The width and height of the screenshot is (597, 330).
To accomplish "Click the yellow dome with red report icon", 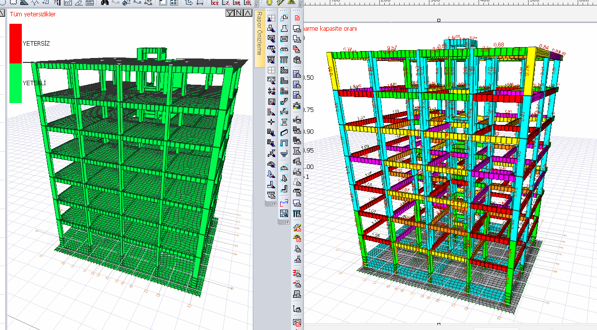I will pyautogui.click(x=297, y=238).
